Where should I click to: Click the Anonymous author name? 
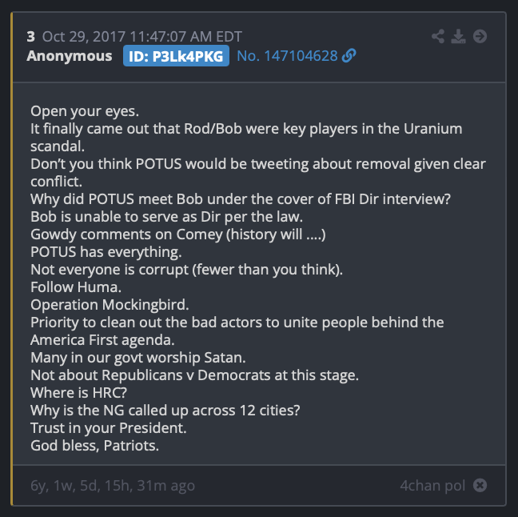coord(70,56)
